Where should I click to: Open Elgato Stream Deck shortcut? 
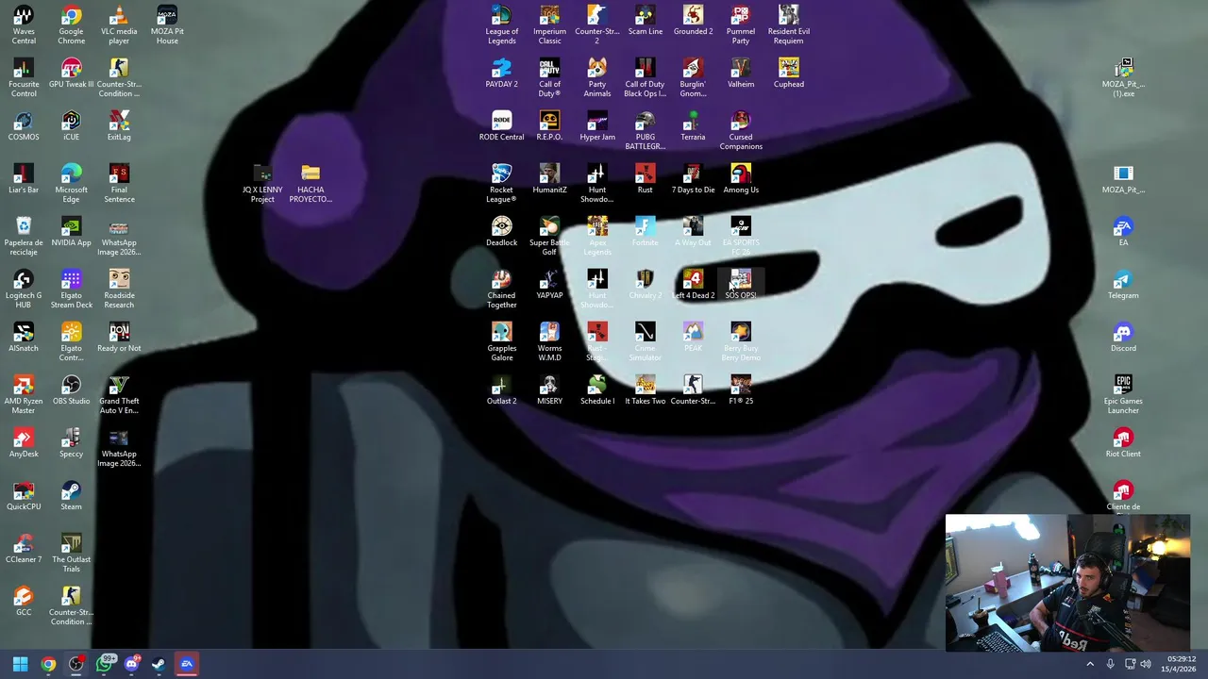72,289
